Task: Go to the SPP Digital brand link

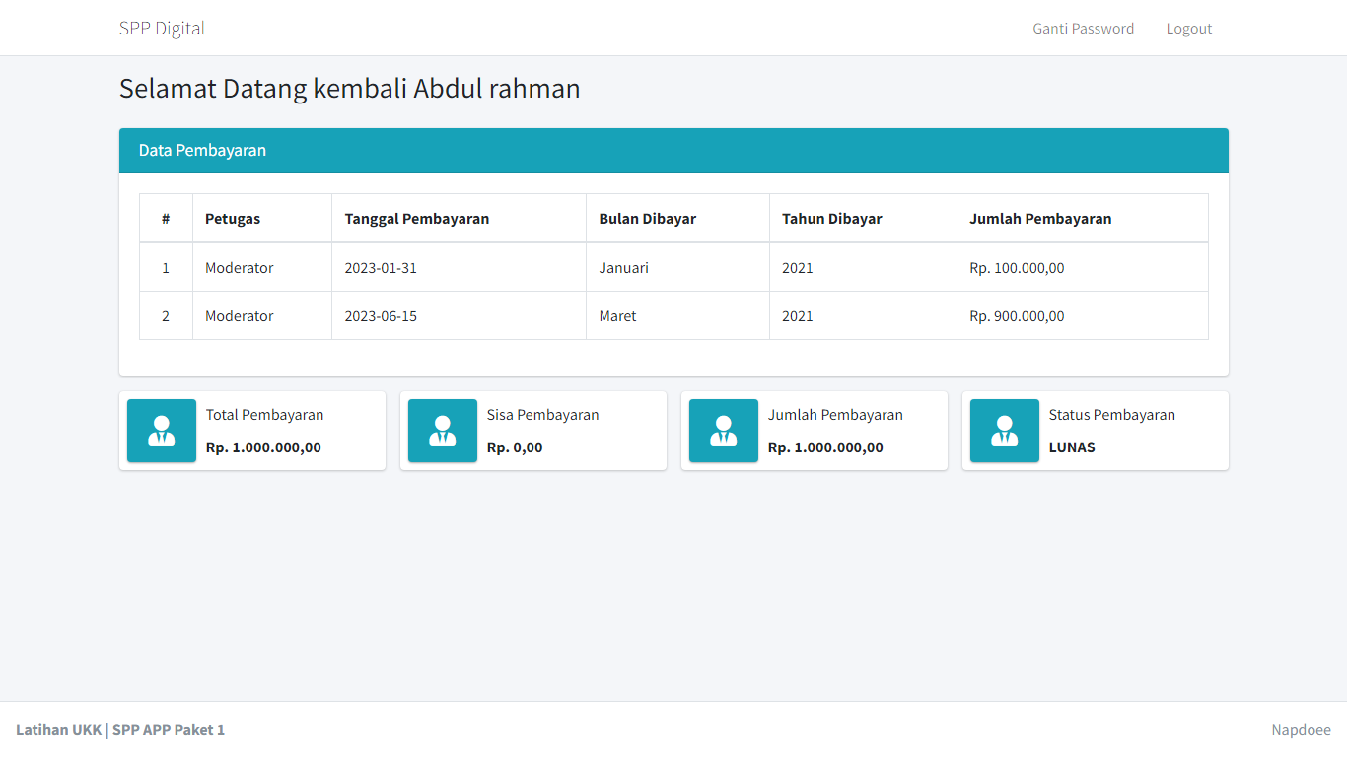Action: tap(162, 28)
